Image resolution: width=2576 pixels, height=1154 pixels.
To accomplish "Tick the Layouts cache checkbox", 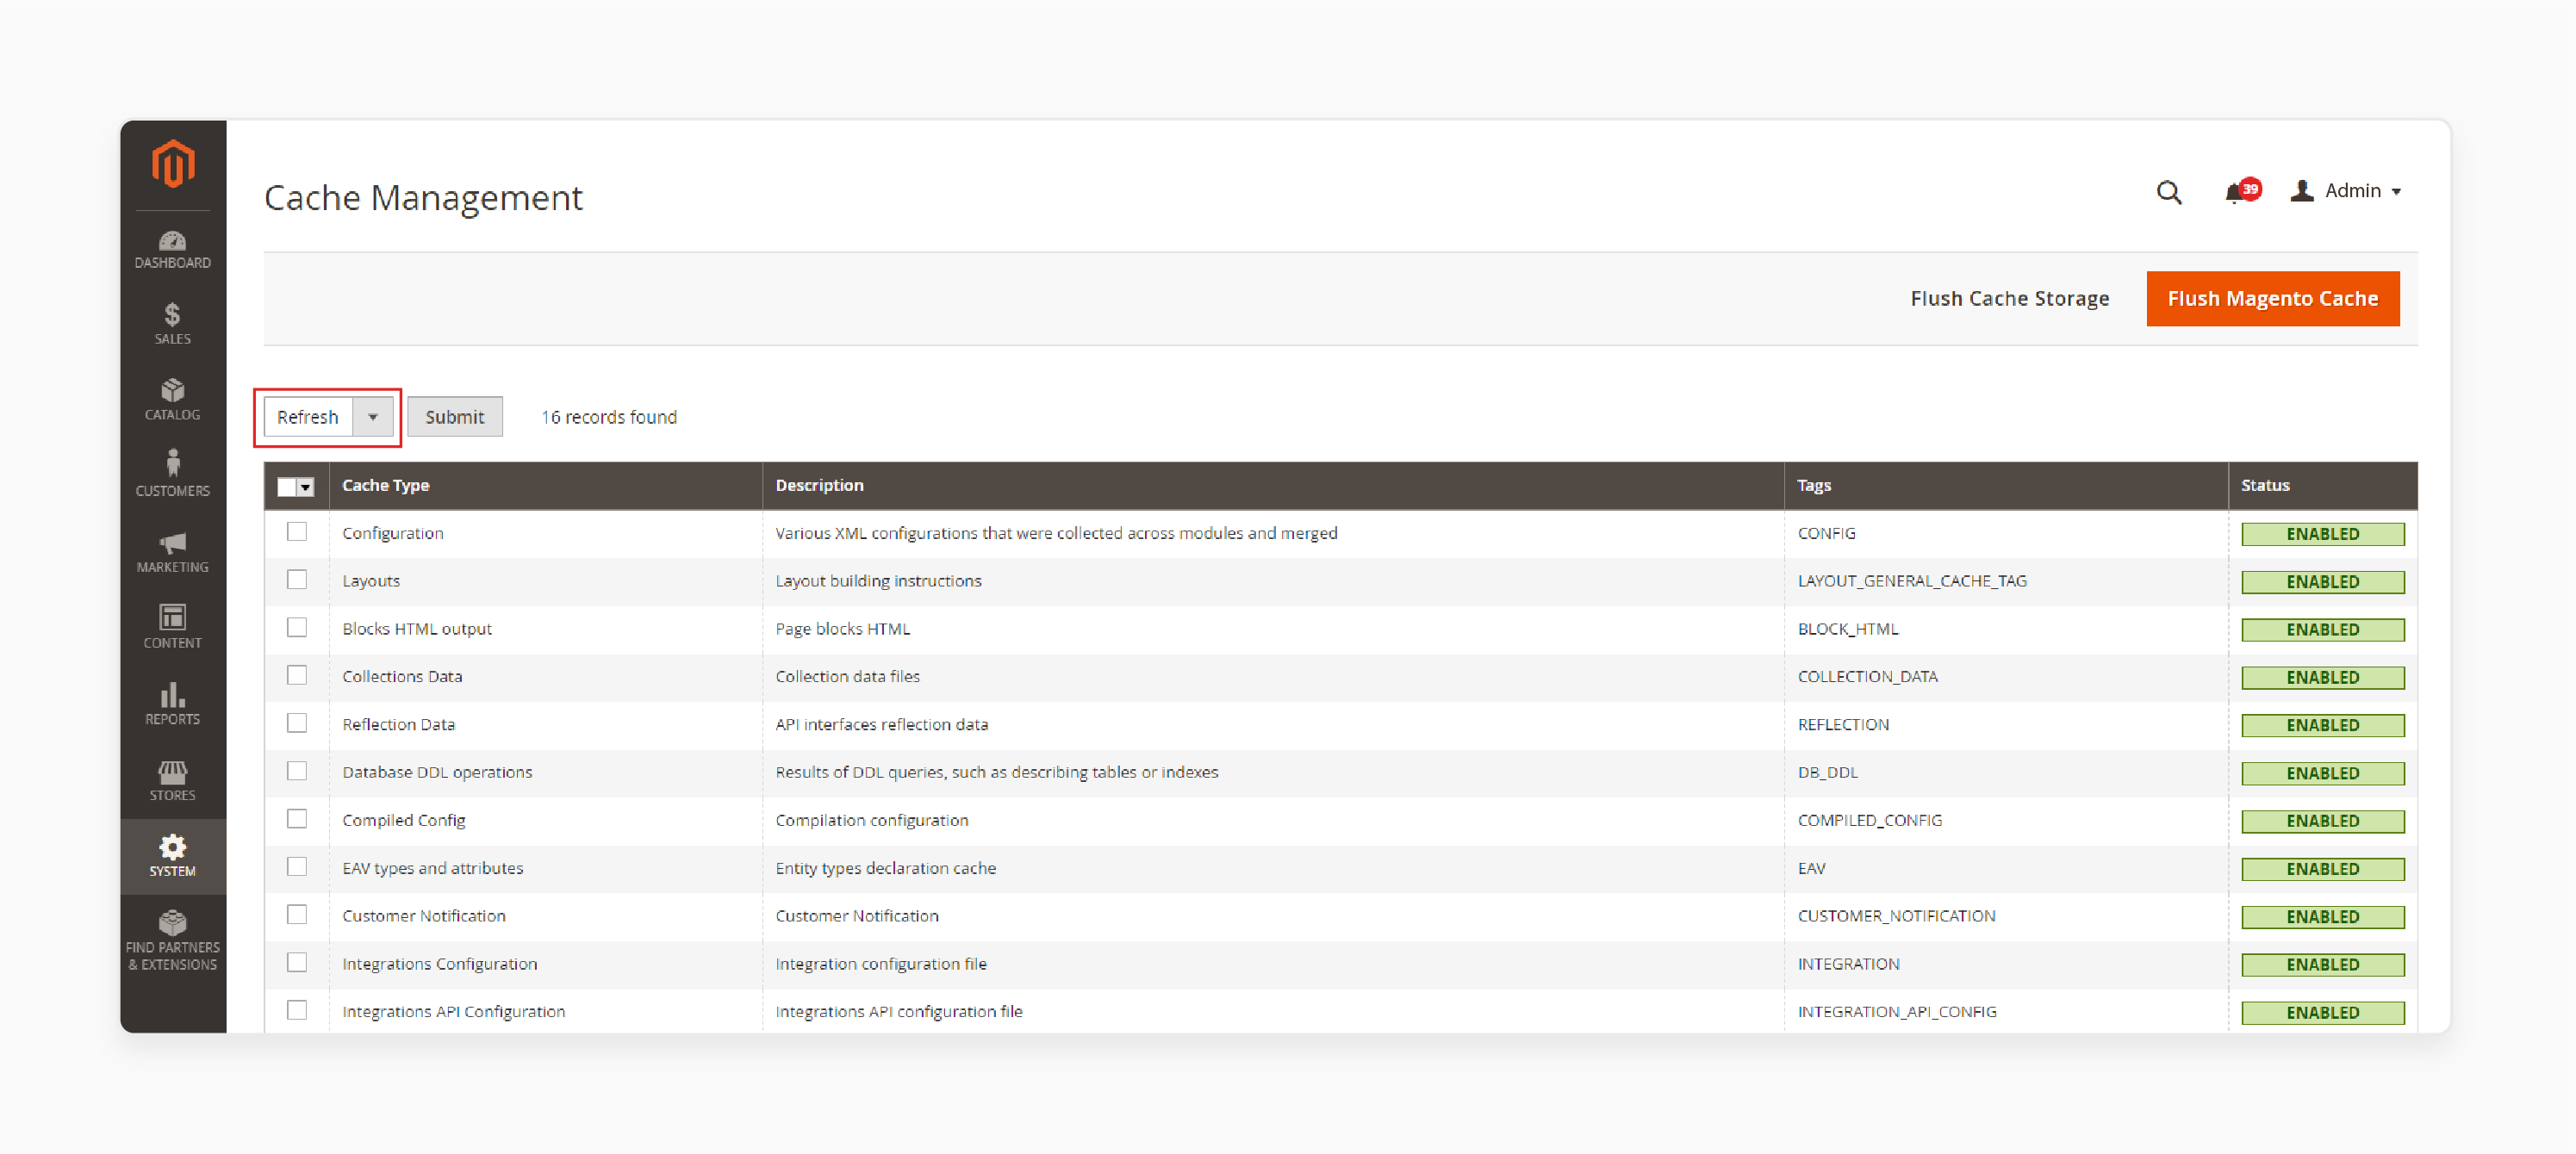I will tap(297, 580).
